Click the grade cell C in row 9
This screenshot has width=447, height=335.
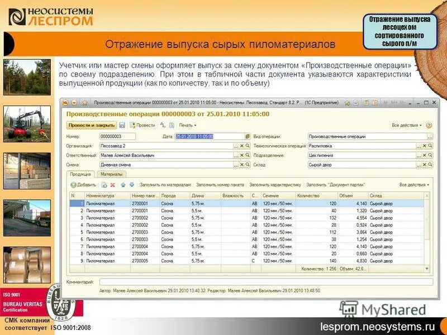[256, 261]
